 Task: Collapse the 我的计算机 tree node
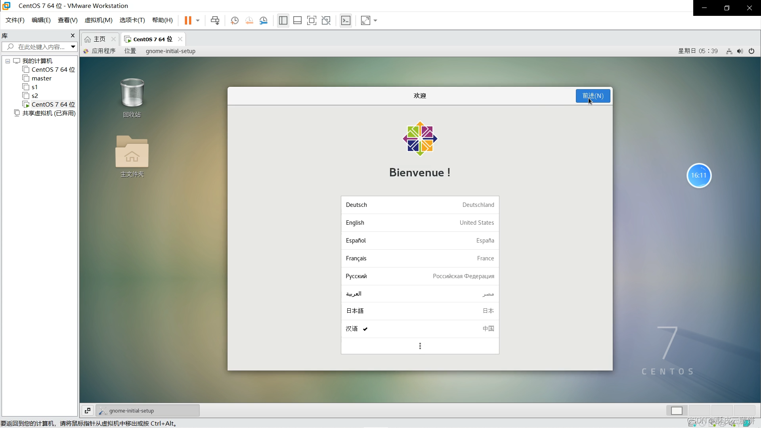click(8, 61)
